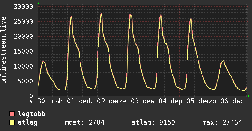Viewport: 252px width, 131px height.
Task: Click the 01 dec date label
Action: (79, 101)
